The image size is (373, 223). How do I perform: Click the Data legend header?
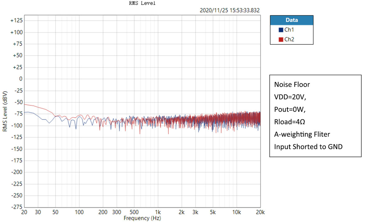(292, 20)
